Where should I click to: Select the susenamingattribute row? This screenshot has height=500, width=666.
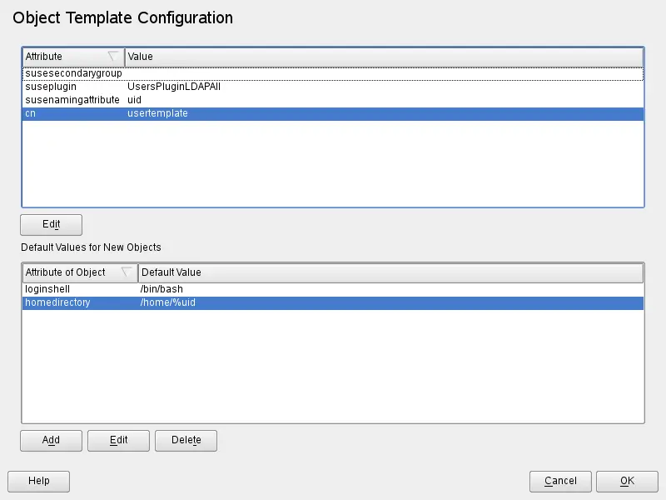(x=72, y=100)
